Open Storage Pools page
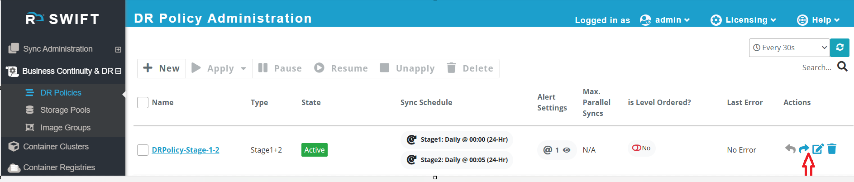The width and height of the screenshot is (854, 182). (x=65, y=110)
